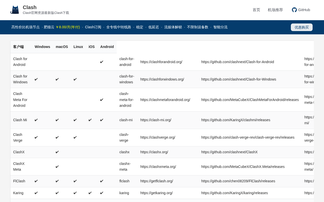
Task: Visit the Clash Verge GitHub releases URL
Action: point(248,137)
